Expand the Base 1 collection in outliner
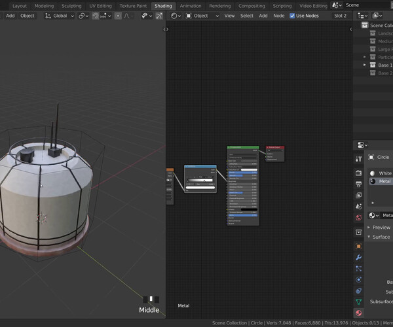393x327 pixels. pos(365,65)
